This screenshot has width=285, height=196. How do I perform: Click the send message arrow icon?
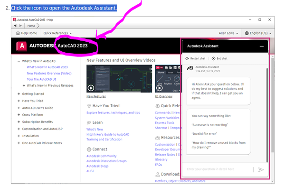click(261, 169)
